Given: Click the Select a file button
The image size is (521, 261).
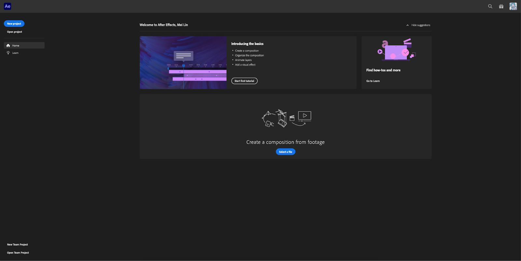Looking at the screenshot, I should click(286, 152).
